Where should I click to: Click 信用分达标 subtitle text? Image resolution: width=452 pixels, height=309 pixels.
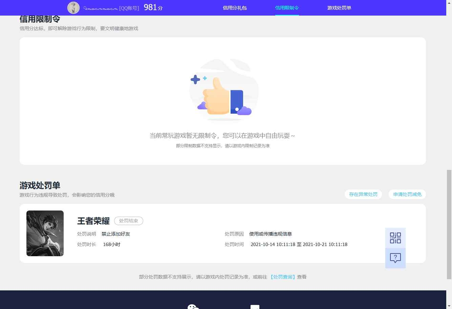pyautogui.click(x=79, y=28)
